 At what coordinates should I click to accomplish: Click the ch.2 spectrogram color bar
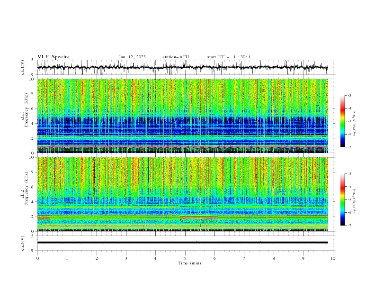342,199
